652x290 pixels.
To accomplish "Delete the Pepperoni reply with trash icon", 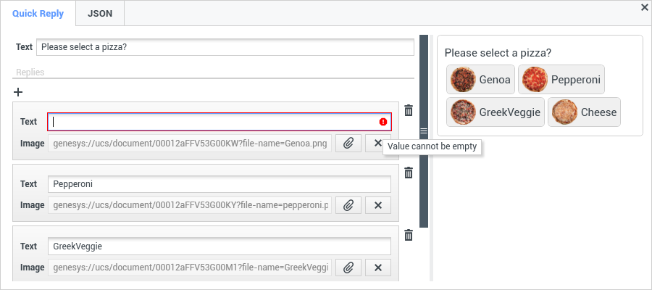I will tap(409, 173).
